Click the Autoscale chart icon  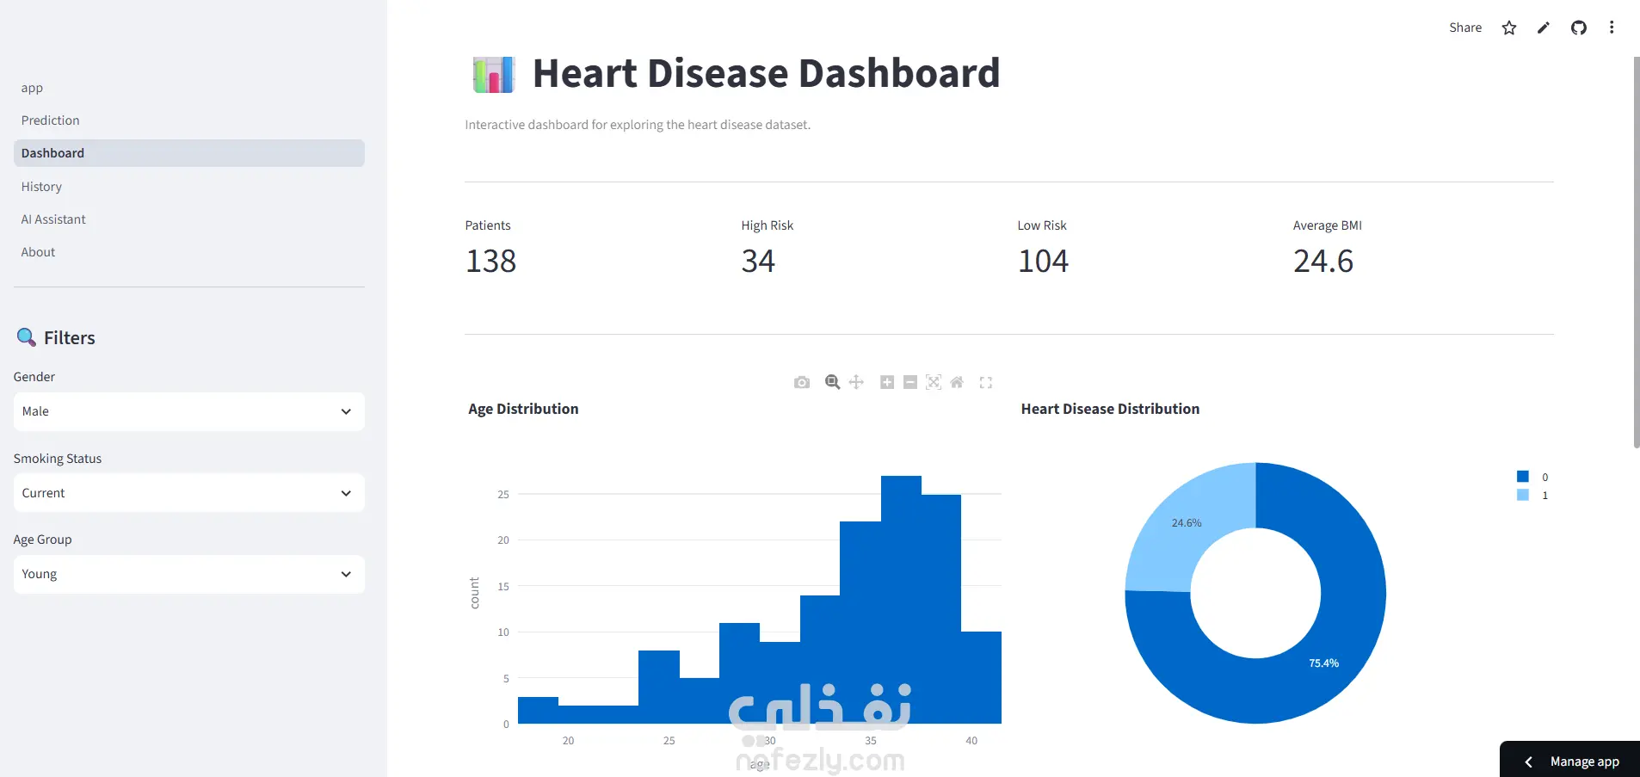tap(934, 382)
